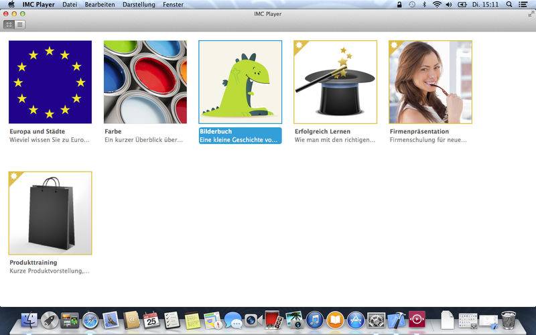Open Launchpad rocket icon in Dock
This screenshot has width=536, height=335.
[x=50, y=320]
